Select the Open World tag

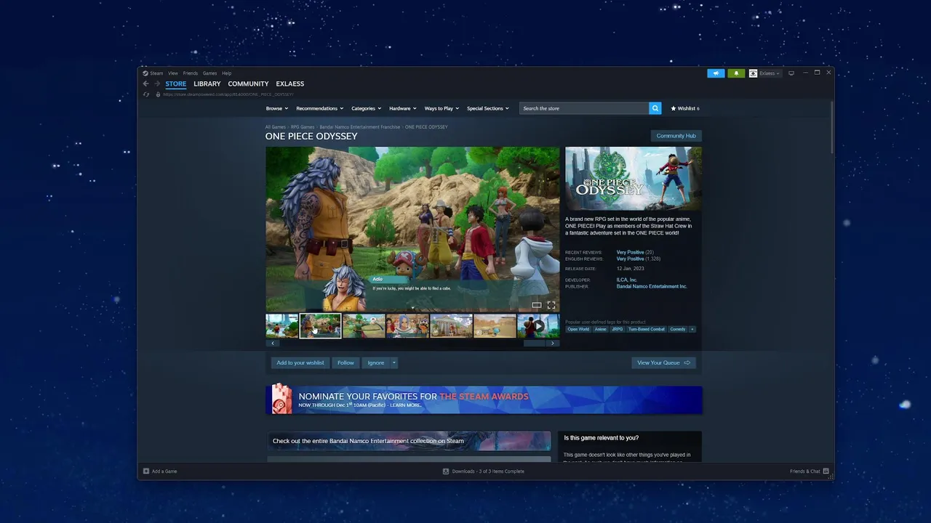point(579,329)
